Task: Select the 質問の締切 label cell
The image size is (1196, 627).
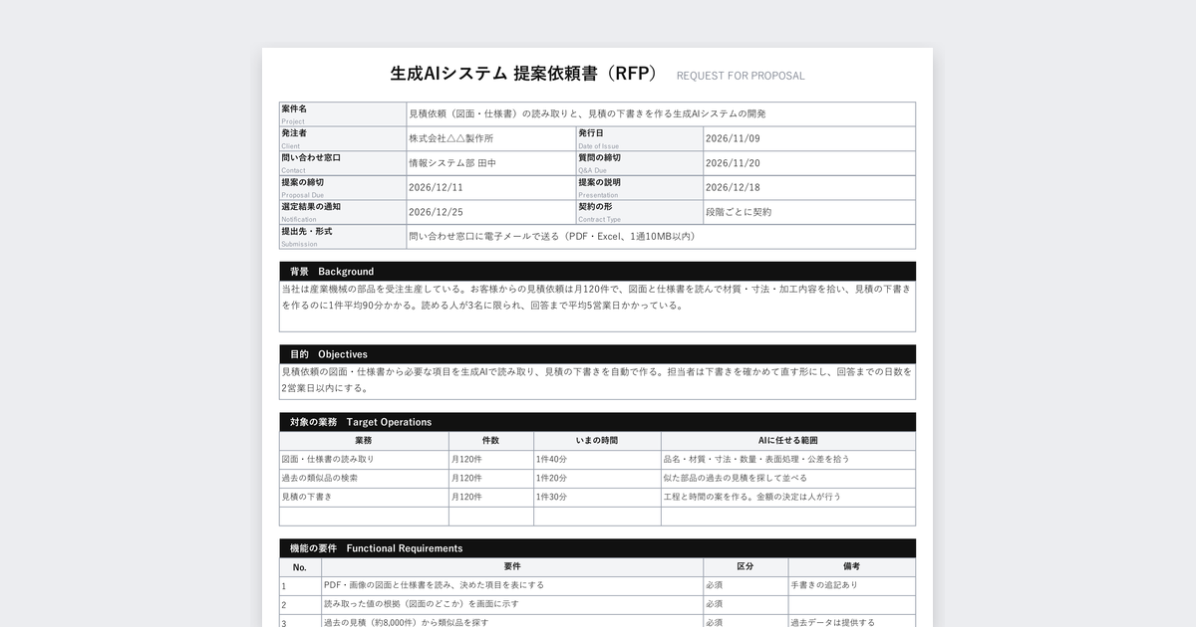Action: click(x=640, y=163)
